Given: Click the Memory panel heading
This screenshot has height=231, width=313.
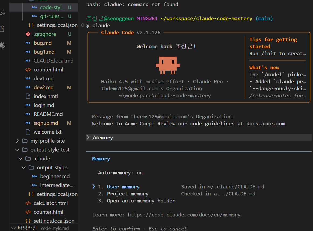Looking at the screenshot, I should coord(101,159).
